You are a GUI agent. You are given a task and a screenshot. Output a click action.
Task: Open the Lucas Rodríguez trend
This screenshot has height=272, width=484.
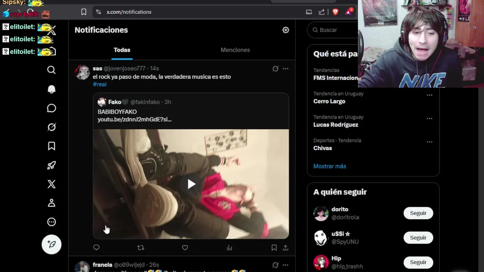pos(336,125)
